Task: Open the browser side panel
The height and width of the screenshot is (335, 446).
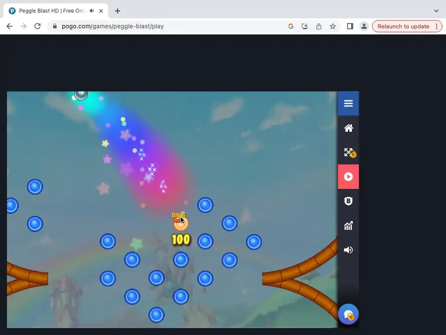Action: pos(350,26)
